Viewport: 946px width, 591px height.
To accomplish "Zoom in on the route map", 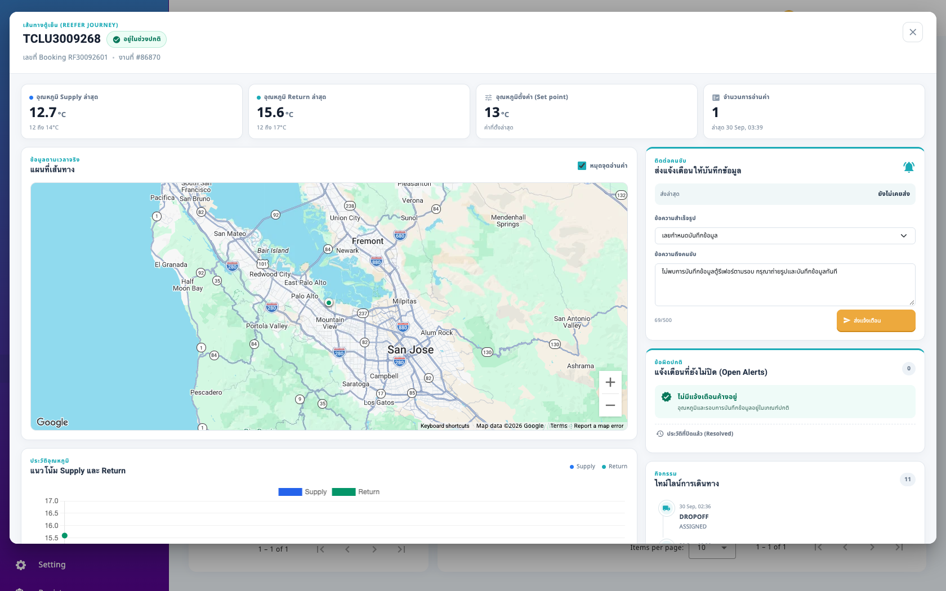I will [x=610, y=383].
